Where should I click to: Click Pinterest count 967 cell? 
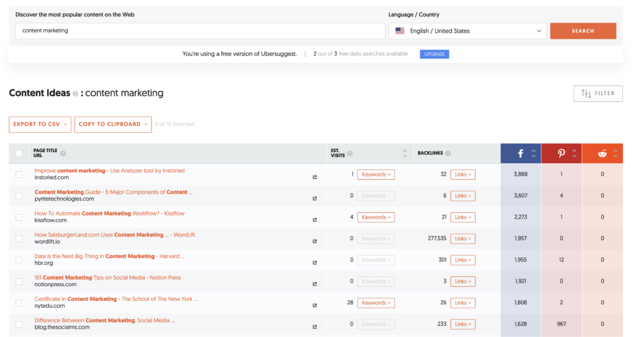(561, 324)
